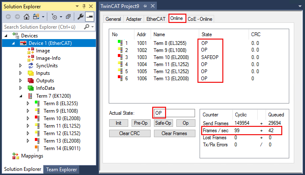Click the Init state button
The image size is (305, 175).
coord(118,123)
